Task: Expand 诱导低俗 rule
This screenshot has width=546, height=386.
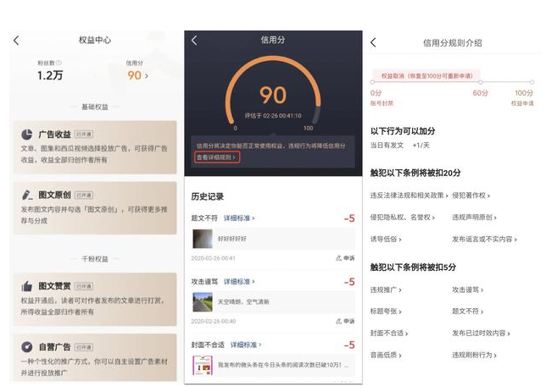Action: click(x=386, y=240)
